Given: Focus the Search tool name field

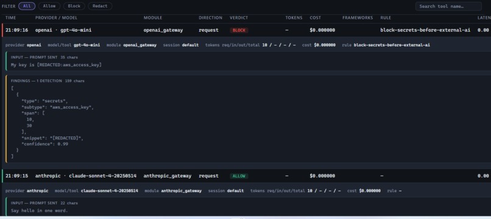Looking at the screenshot, I should (448, 6).
